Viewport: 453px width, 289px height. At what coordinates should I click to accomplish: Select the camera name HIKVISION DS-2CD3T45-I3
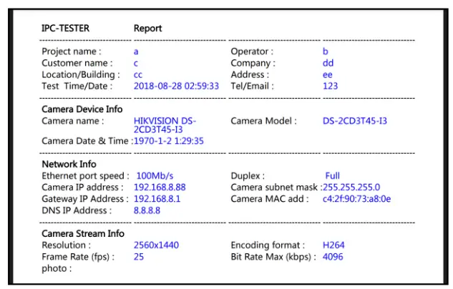click(x=165, y=125)
